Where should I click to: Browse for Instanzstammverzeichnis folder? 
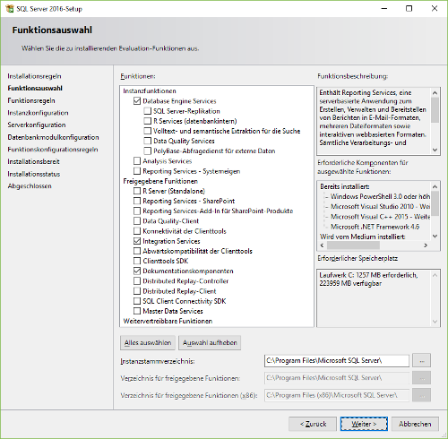click(x=421, y=360)
